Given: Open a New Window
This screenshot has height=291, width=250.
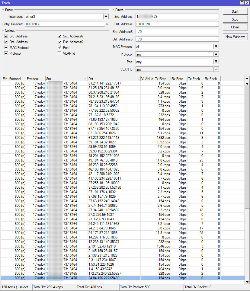Looking at the screenshot, I should point(235,37).
